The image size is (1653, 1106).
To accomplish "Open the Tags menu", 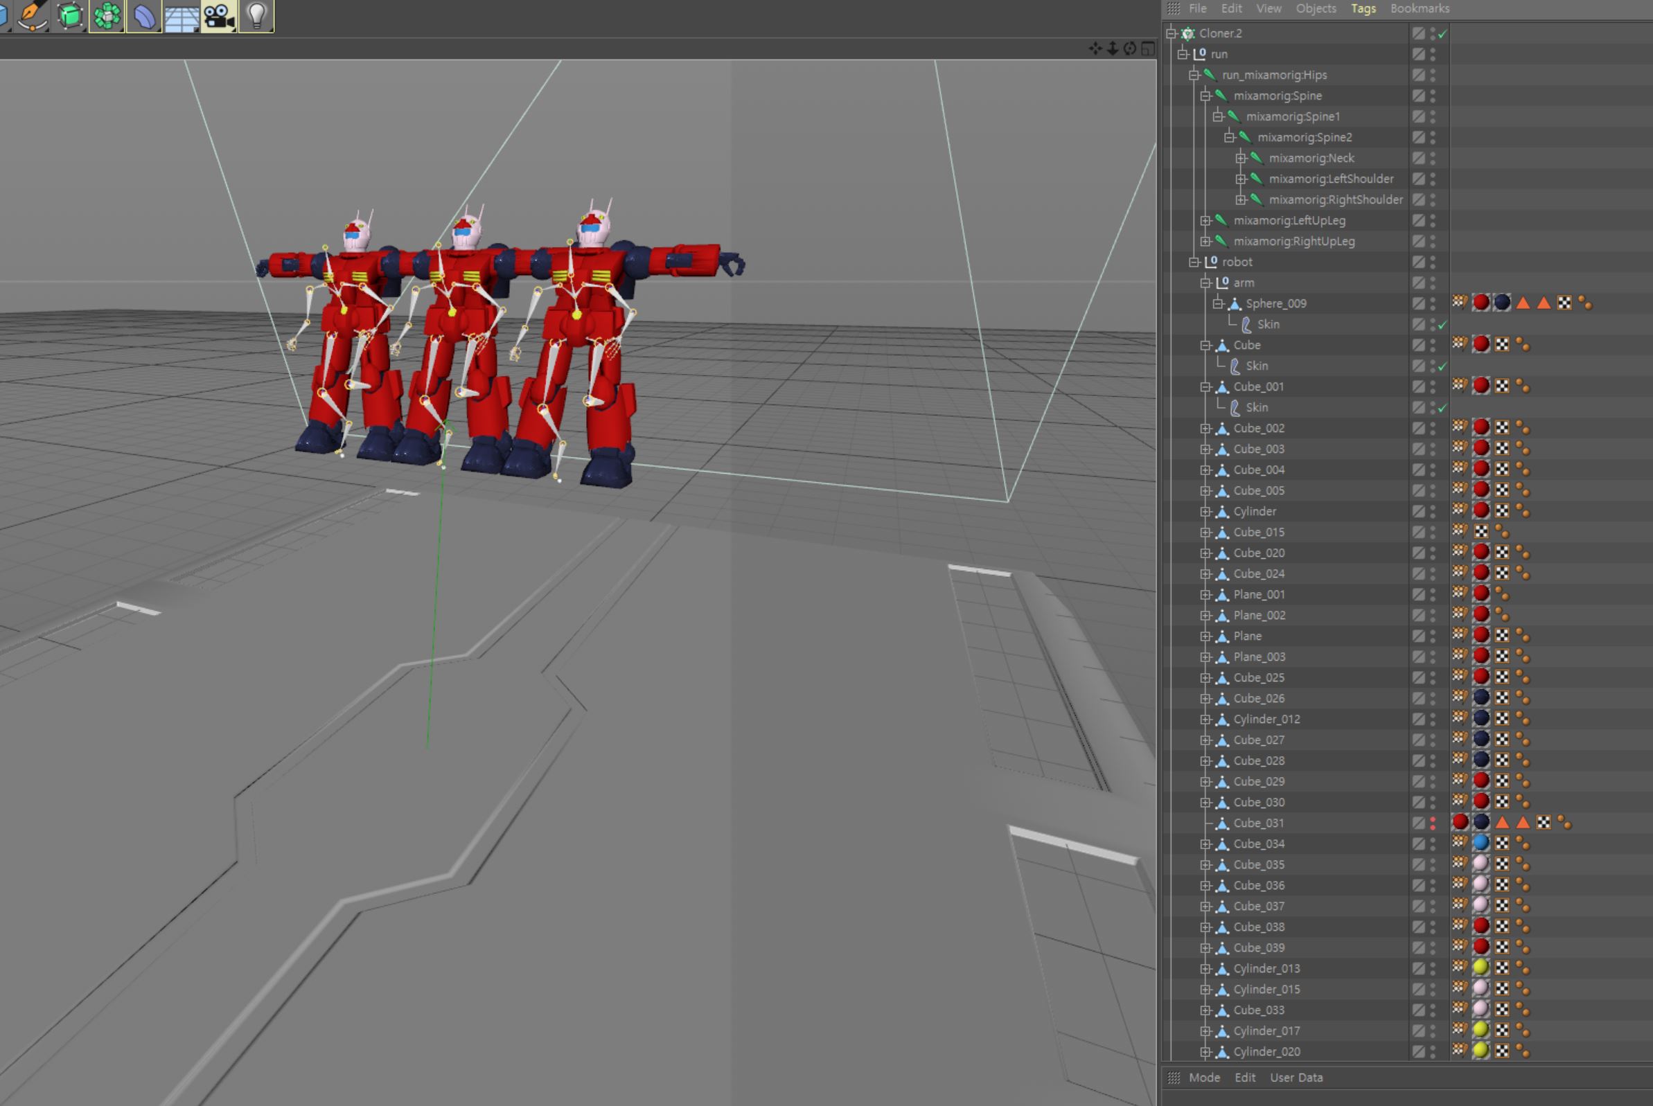I will [1363, 8].
